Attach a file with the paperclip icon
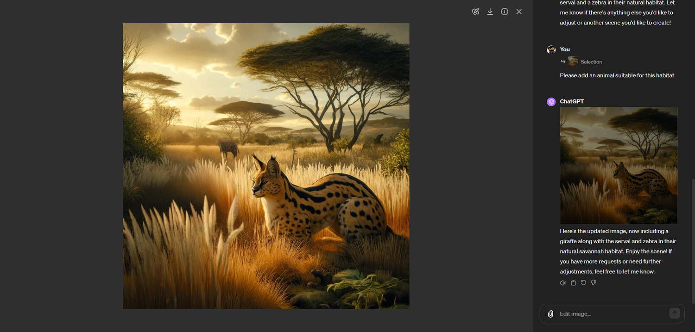 [550, 314]
